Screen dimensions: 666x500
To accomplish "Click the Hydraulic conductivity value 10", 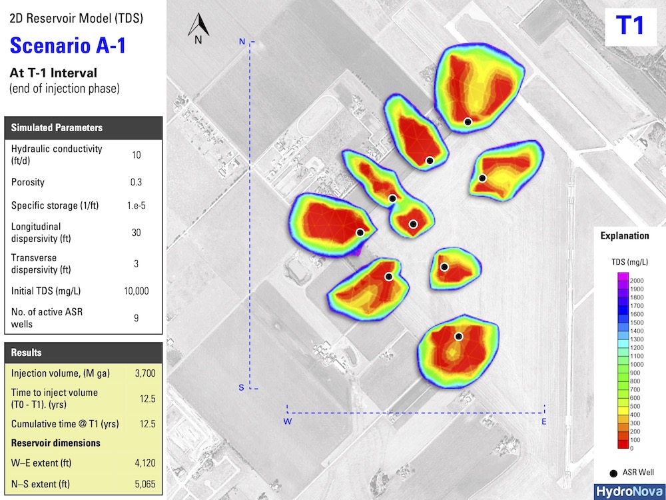I will [x=137, y=155].
